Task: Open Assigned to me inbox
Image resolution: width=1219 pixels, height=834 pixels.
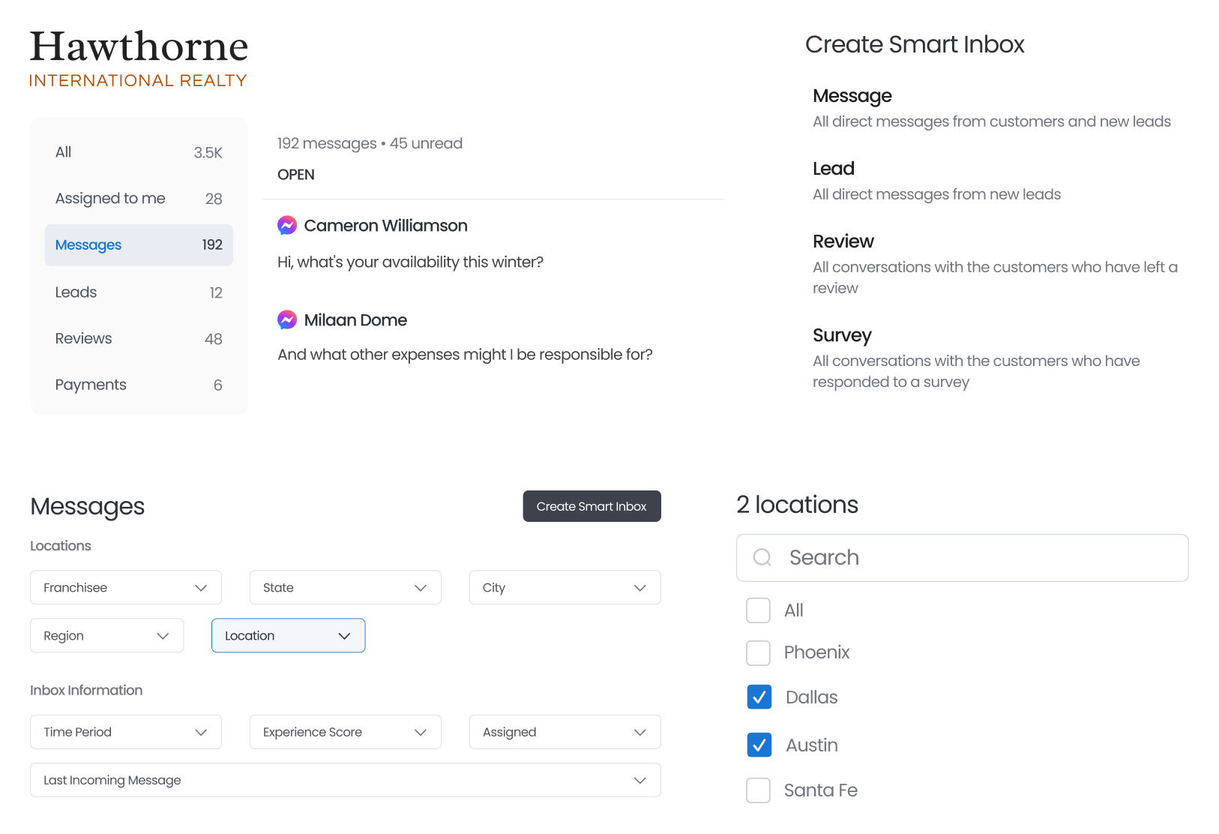Action: pos(139,199)
